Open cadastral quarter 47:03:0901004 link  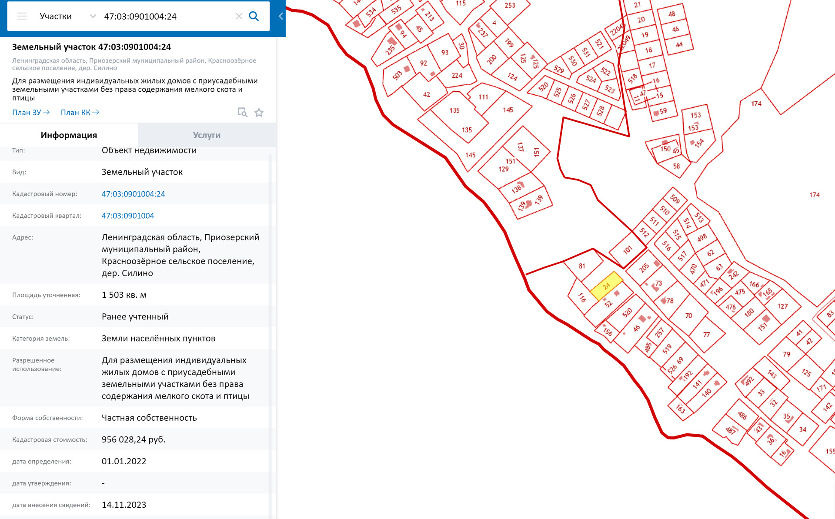pos(127,216)
